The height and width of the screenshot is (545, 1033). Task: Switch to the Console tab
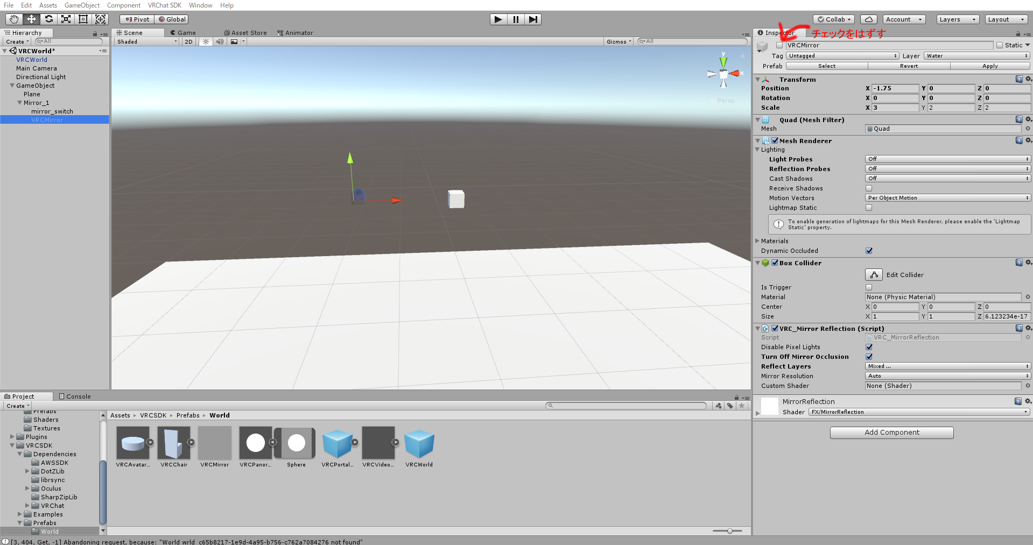[75, 397]
